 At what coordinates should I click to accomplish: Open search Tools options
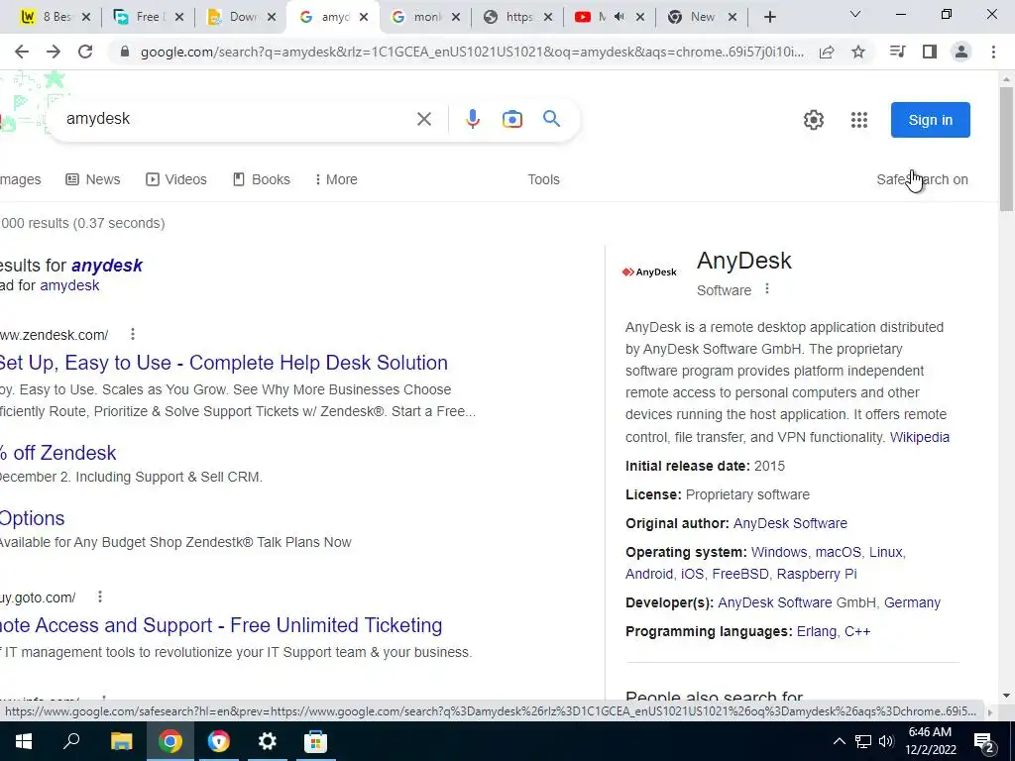pos(544,179)
